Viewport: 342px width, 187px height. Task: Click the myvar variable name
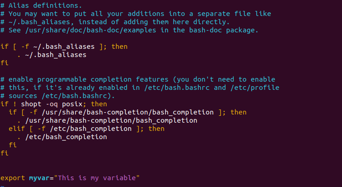click(x=39, y=178)
